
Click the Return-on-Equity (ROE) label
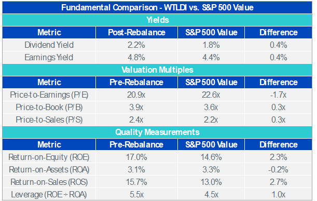pos(49,157)
